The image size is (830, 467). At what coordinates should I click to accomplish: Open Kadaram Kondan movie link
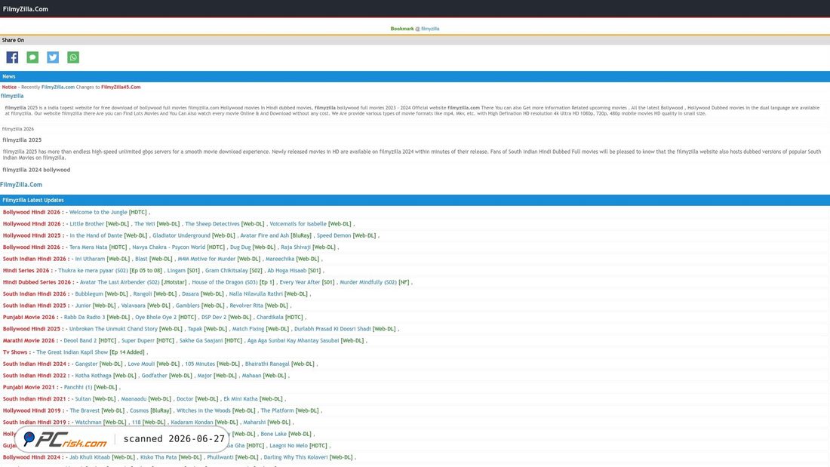tap(192, 422)
